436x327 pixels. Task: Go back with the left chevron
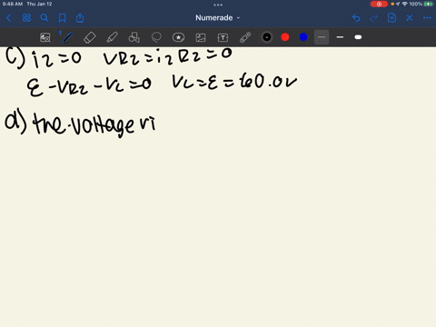[x=8, y=18]
